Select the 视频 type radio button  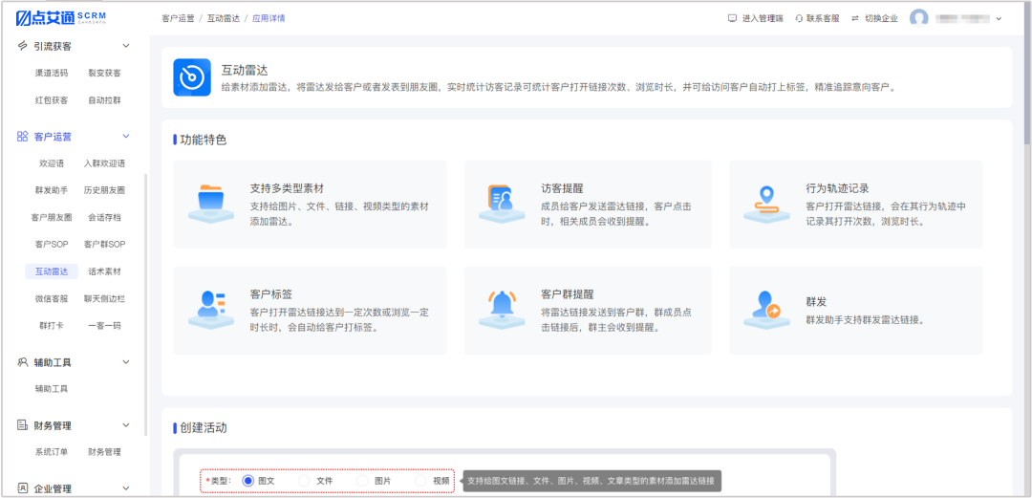pyautogui.click(x=420, y=481)
